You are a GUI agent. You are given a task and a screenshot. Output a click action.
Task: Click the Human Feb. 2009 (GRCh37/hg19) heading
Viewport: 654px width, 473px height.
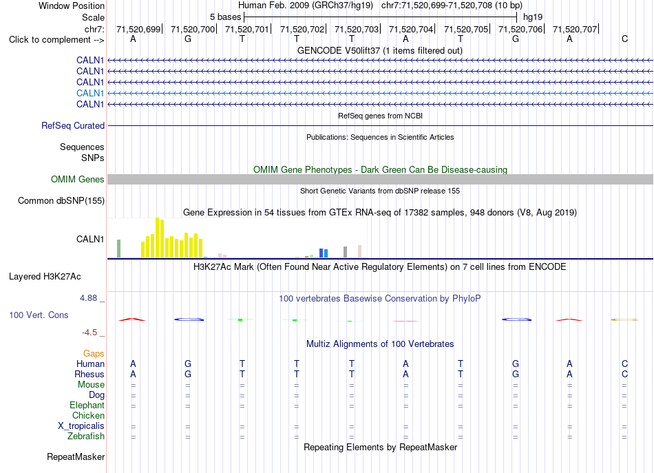(x=306, y=6)
